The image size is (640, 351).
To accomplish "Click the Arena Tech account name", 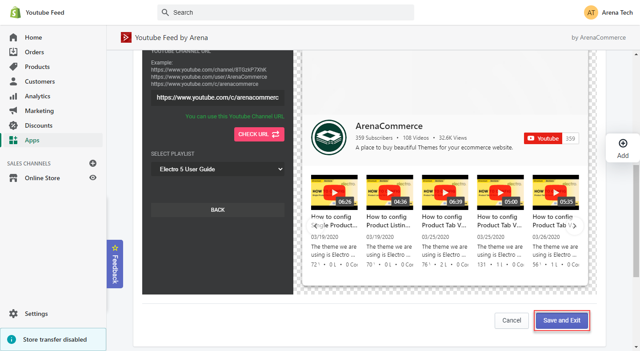I will point(617,12).
